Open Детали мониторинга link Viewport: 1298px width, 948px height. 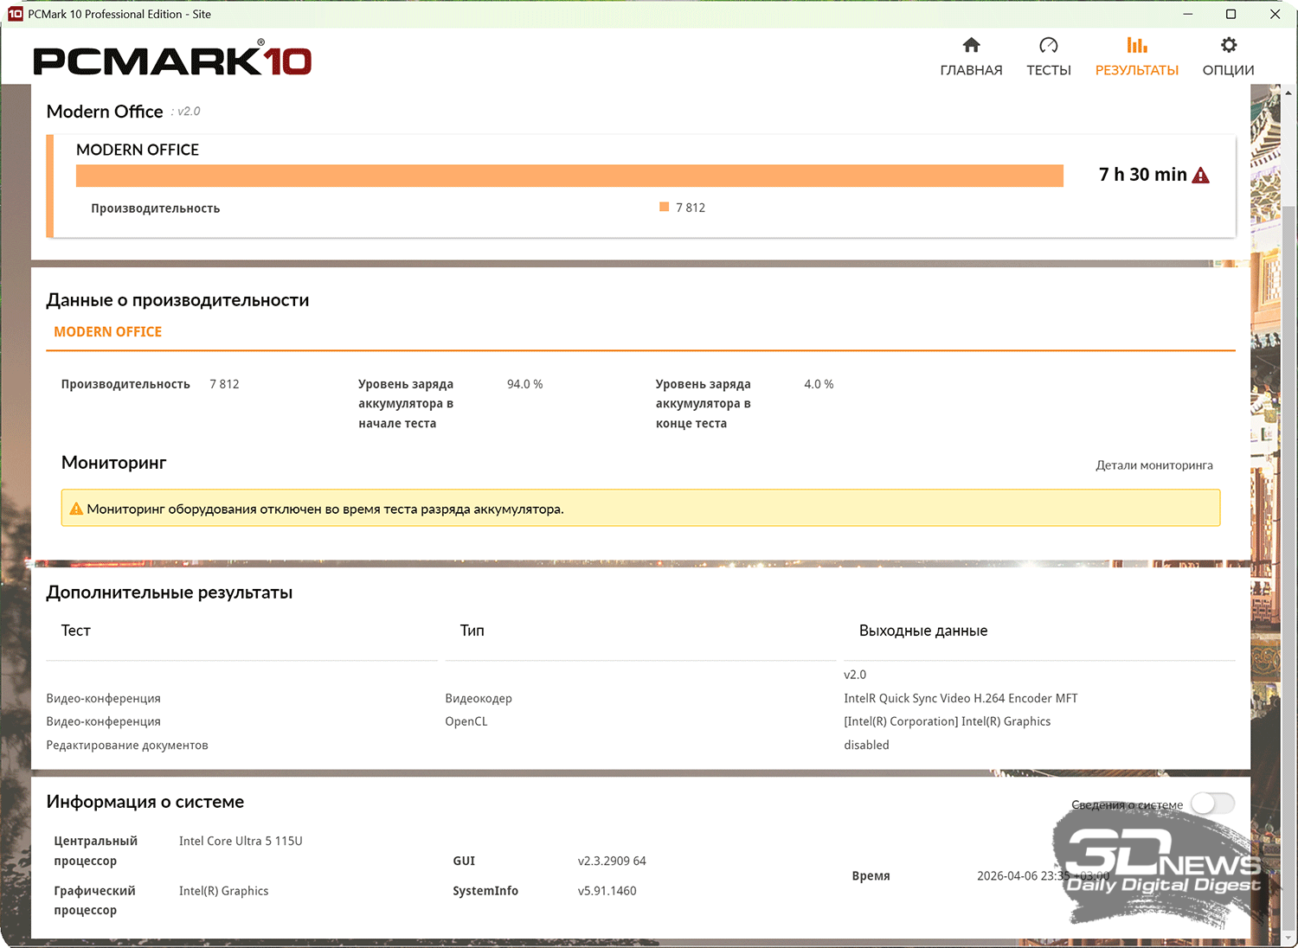tap(1153, 465)
